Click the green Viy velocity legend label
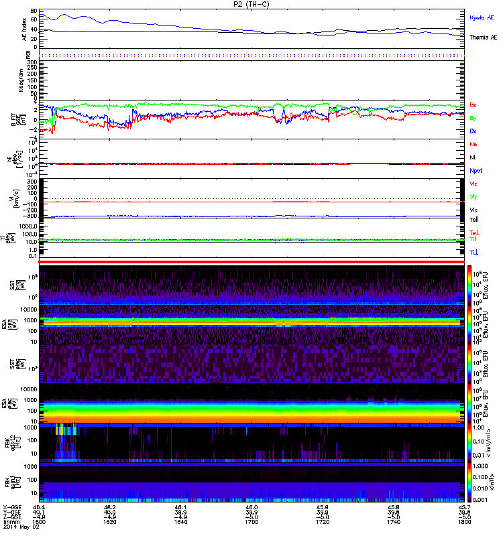This screenshot has width=503, height=536. pyautogui.click(x=473, y=197)
